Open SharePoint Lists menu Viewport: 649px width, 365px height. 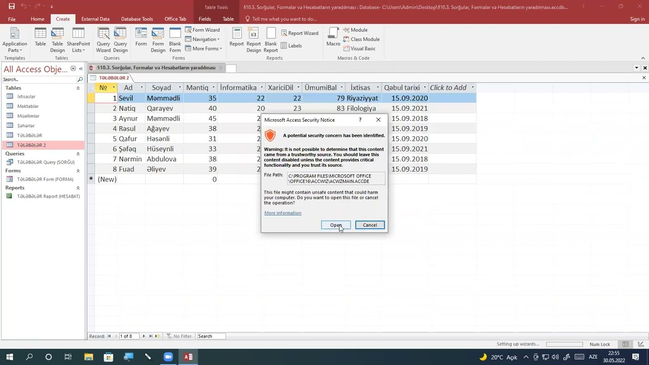click(78, 40)
